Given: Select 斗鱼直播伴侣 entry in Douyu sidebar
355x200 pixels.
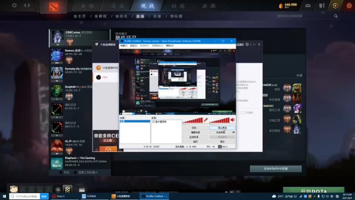Looking at the screenshot, I should [106, 68].
